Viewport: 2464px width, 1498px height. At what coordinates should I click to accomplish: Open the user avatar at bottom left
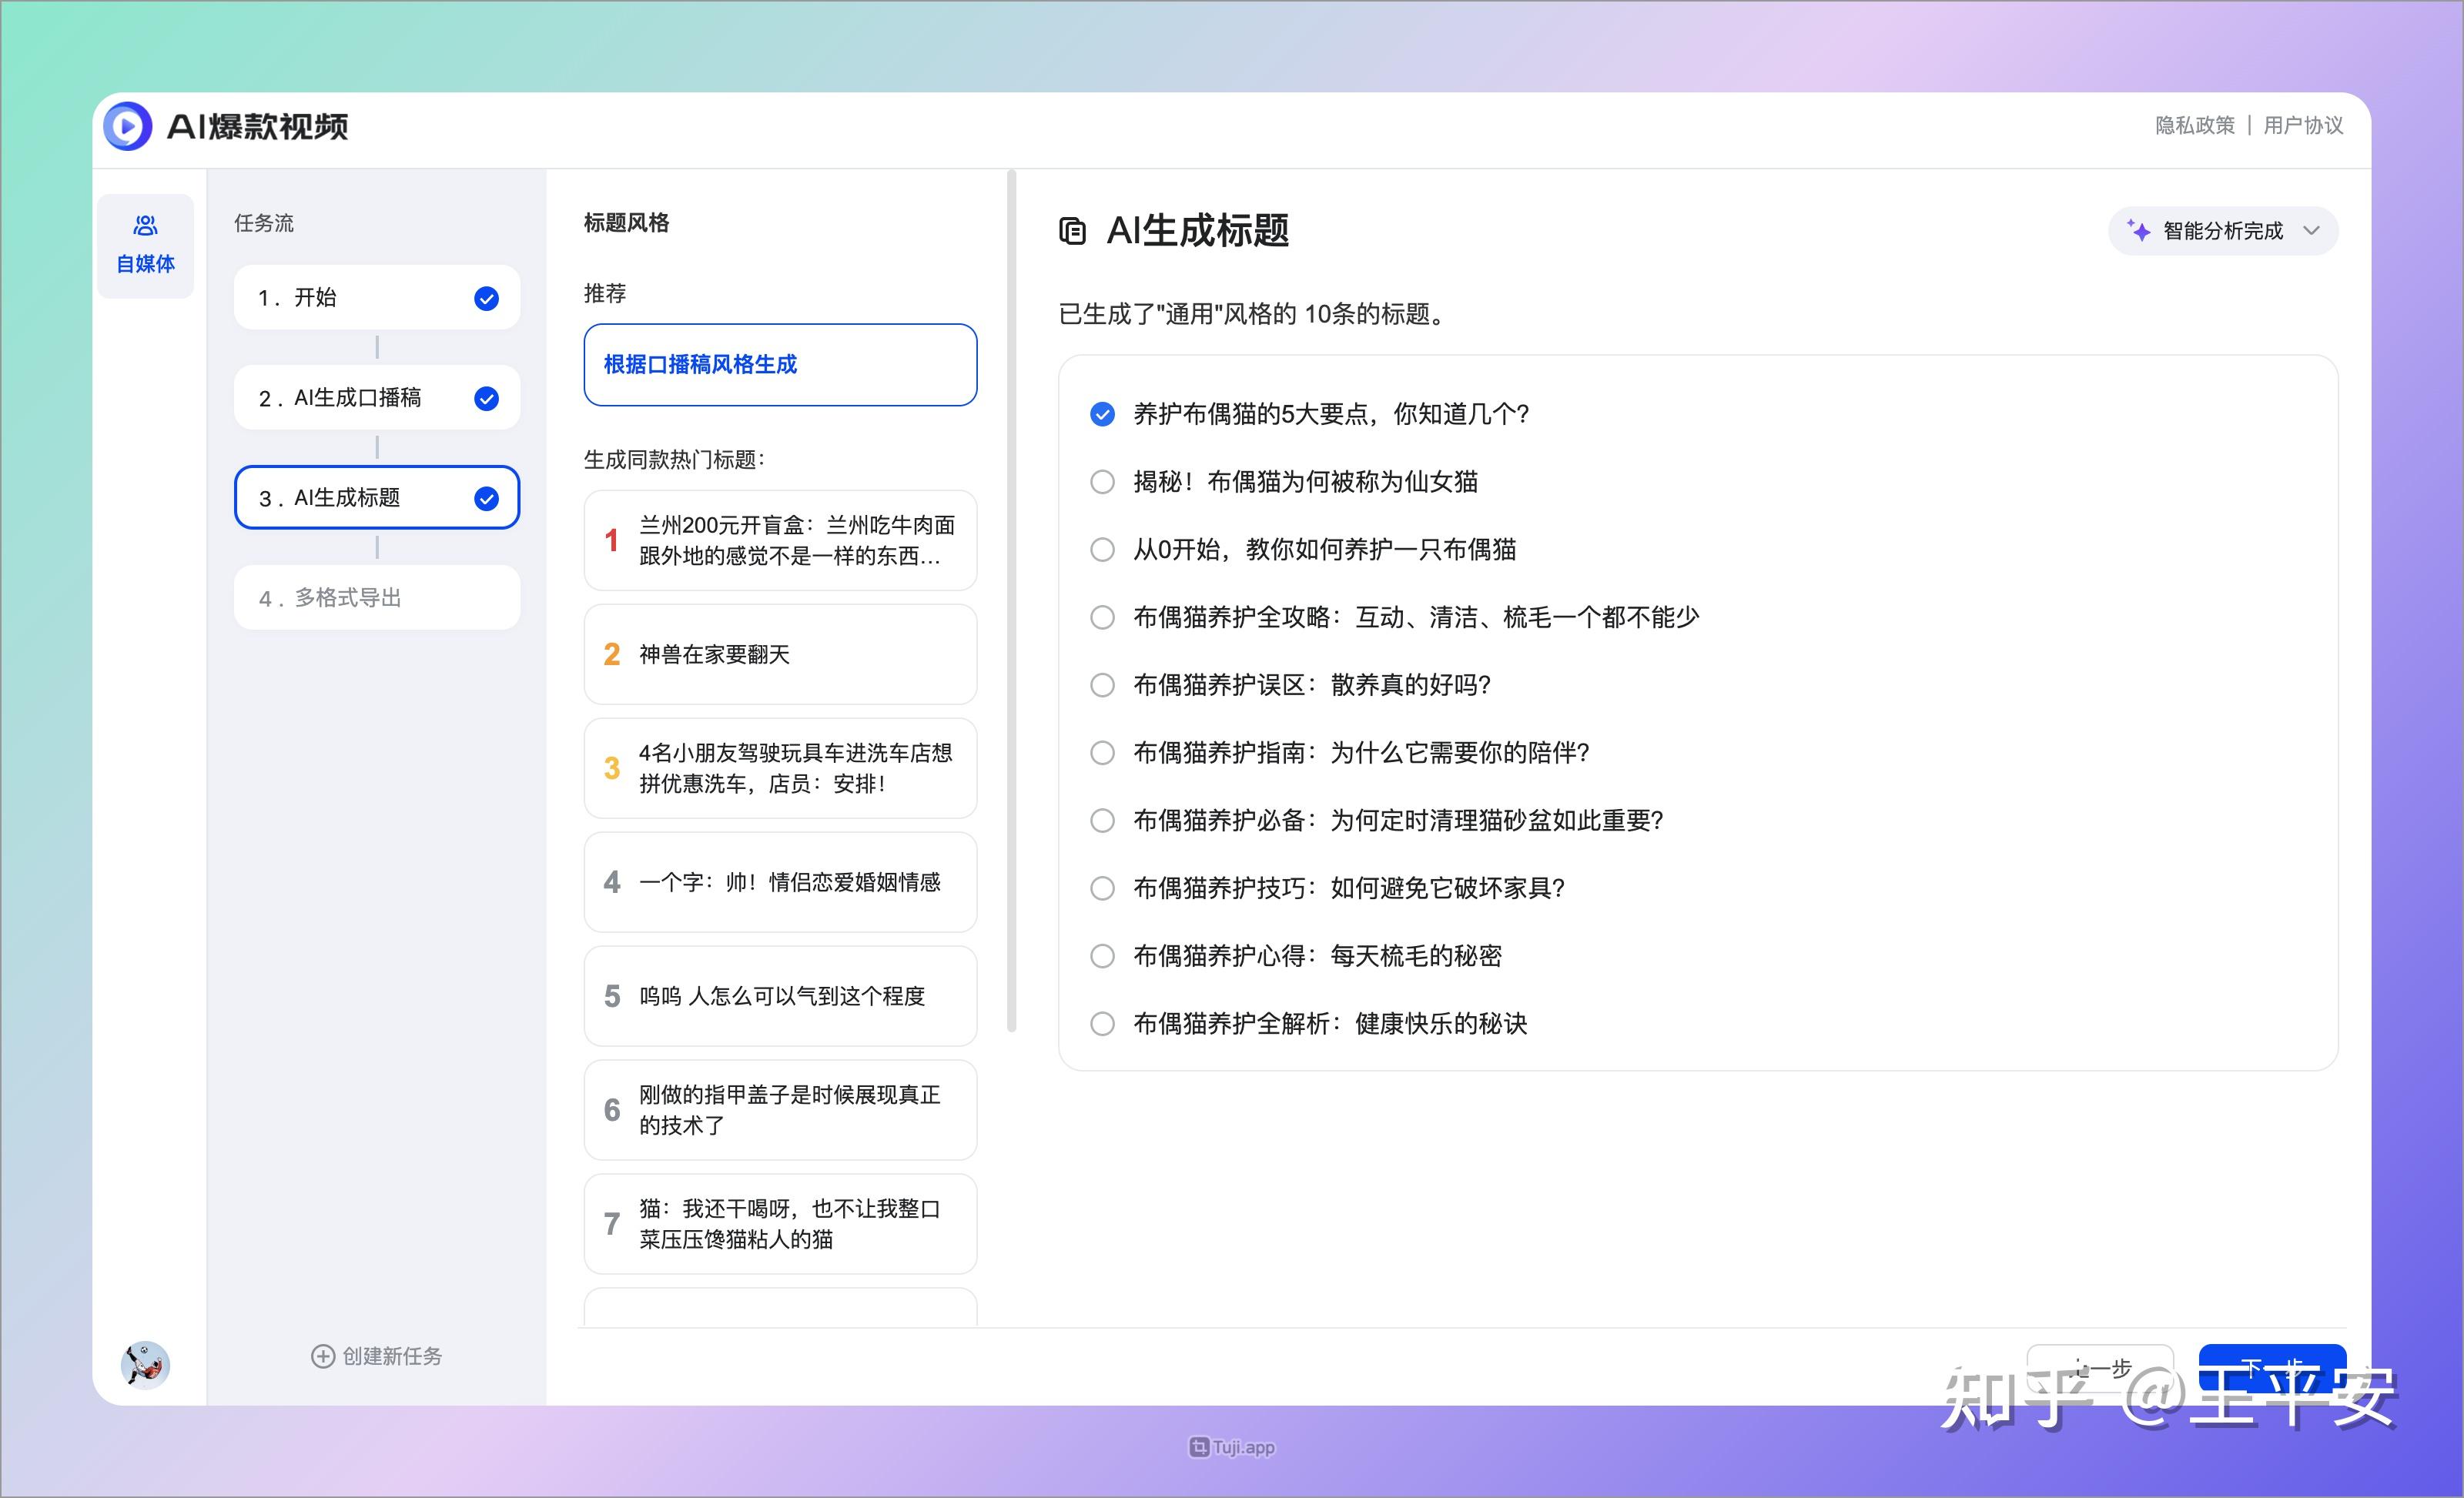tap(145, 1365)
